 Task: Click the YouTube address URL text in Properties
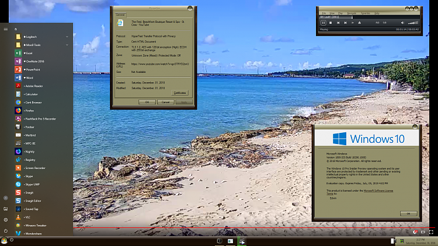tap(160, 64)
